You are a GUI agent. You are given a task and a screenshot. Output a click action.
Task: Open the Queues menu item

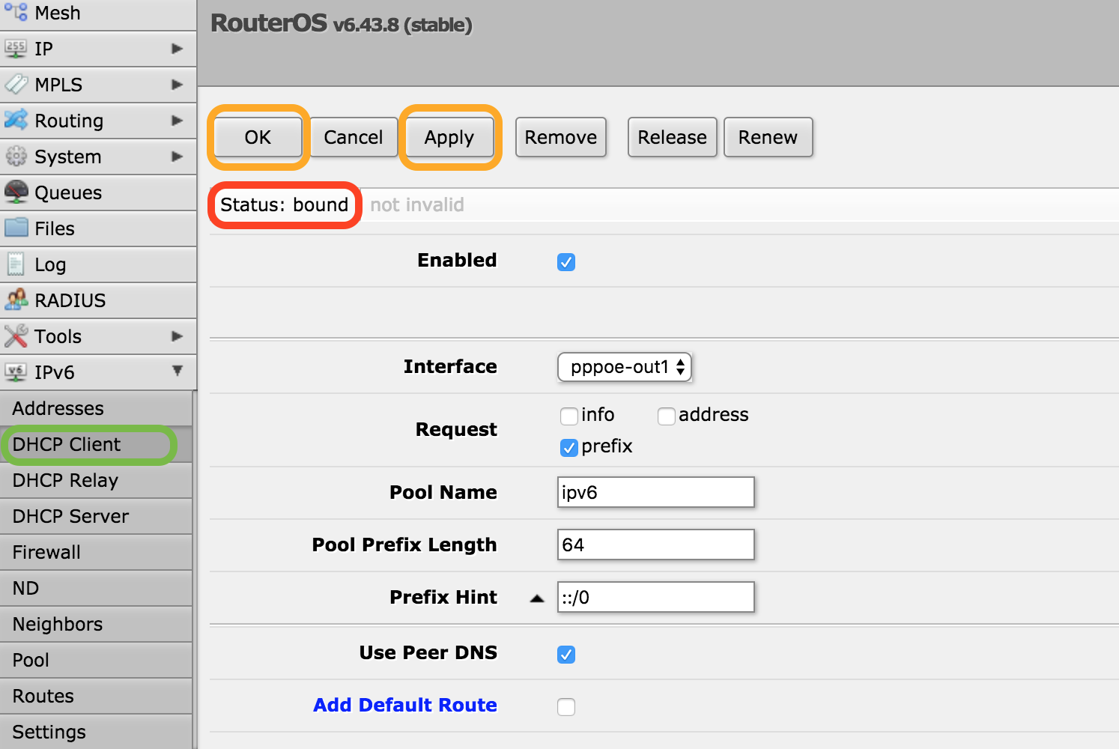pyautogui.click(x=98, y=192)
